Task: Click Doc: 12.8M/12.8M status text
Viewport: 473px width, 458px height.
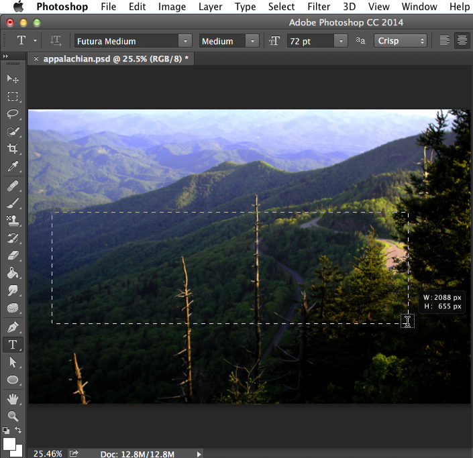Action: pos(138,454)
